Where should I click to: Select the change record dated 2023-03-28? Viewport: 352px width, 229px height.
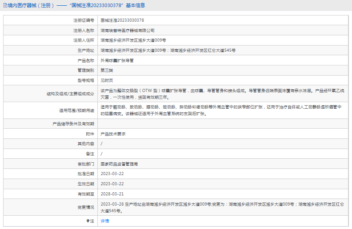pyautogui.click(x=222, y=207)
